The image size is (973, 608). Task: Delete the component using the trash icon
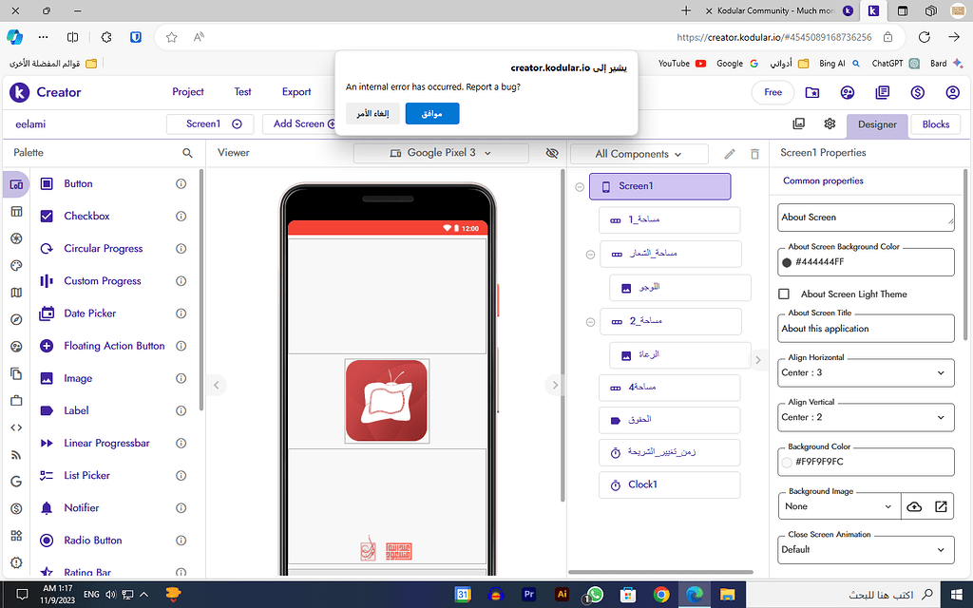(754, 154)
